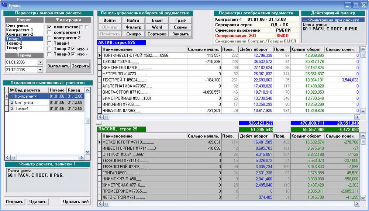The width and height of the screenshot is (369, 211).
Task: Click Кредит оборот header in ПАССИВ table
Action: click(x=307, y=136)
